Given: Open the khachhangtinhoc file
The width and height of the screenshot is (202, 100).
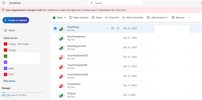Looking at the screenshot, I should tap(77, 37).
